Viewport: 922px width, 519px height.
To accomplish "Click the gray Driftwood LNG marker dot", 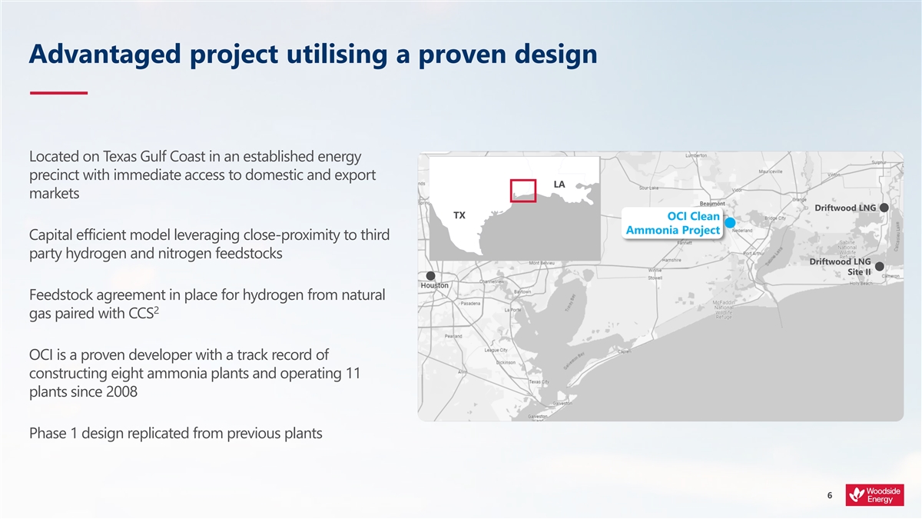I will point(884,208).
